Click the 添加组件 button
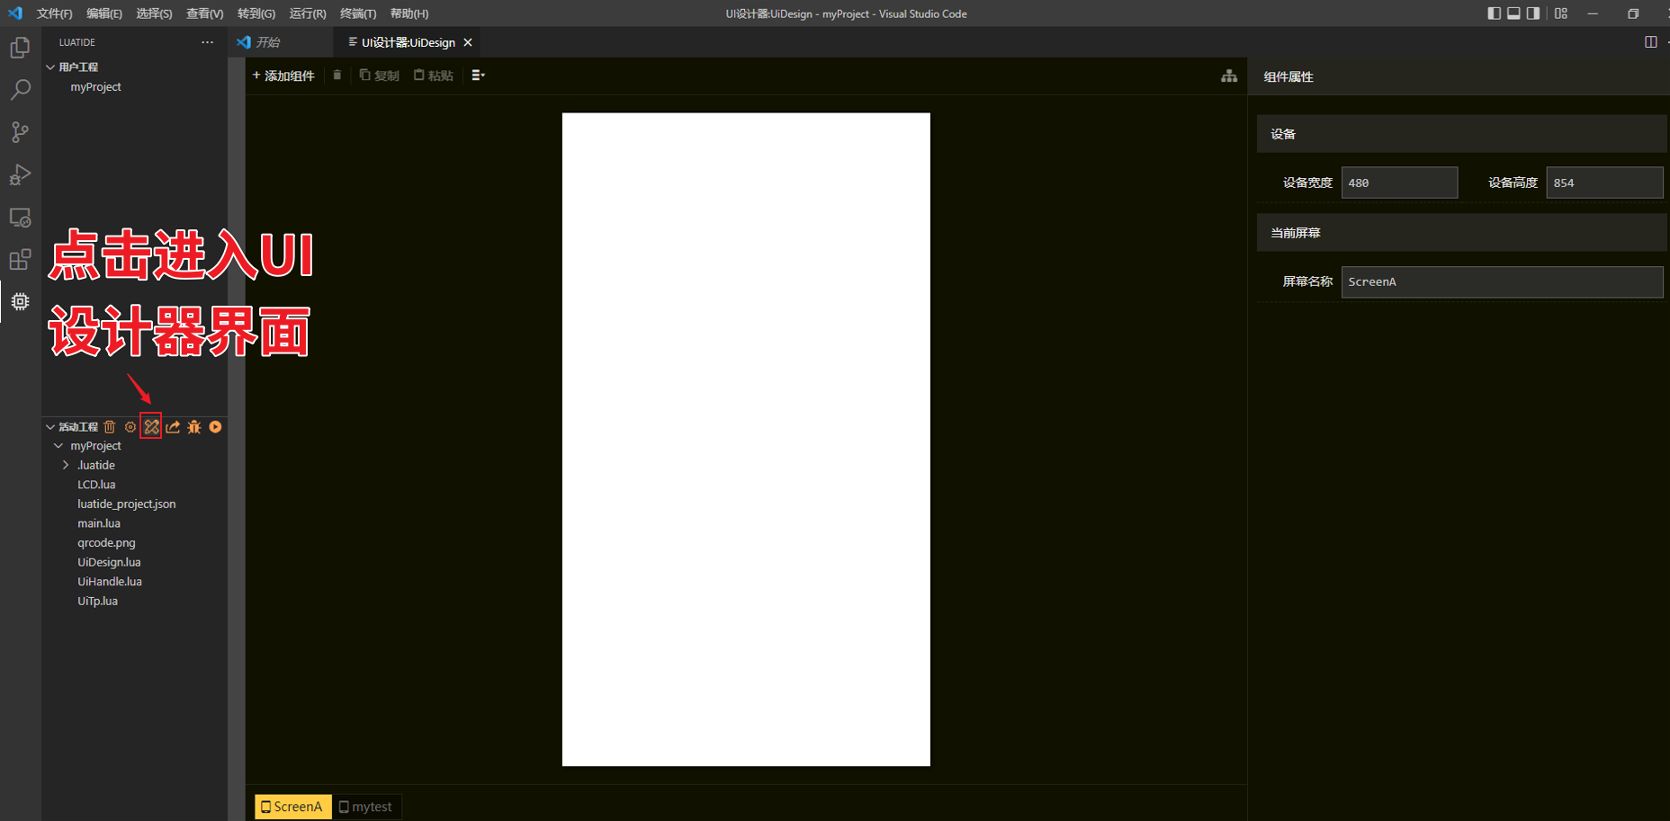This screenshot has width=1670, height=821. coord(283,76)
